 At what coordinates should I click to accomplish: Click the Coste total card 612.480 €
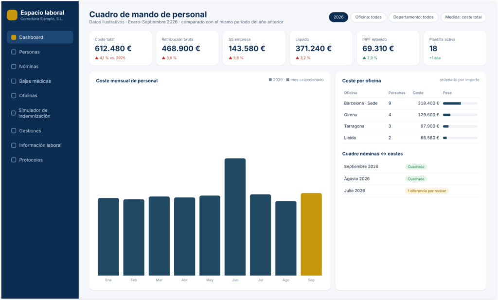tap(121, 48)
